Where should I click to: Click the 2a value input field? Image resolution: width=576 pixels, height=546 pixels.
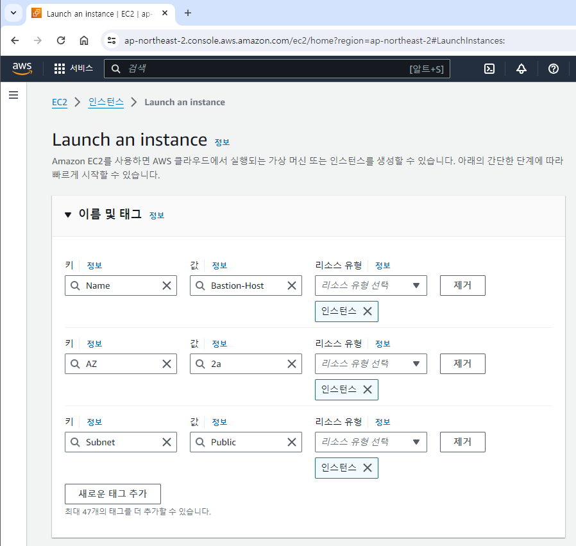(x=246, y=364)
